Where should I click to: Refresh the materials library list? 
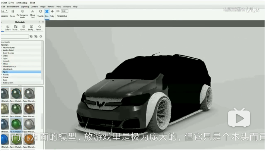41,36
